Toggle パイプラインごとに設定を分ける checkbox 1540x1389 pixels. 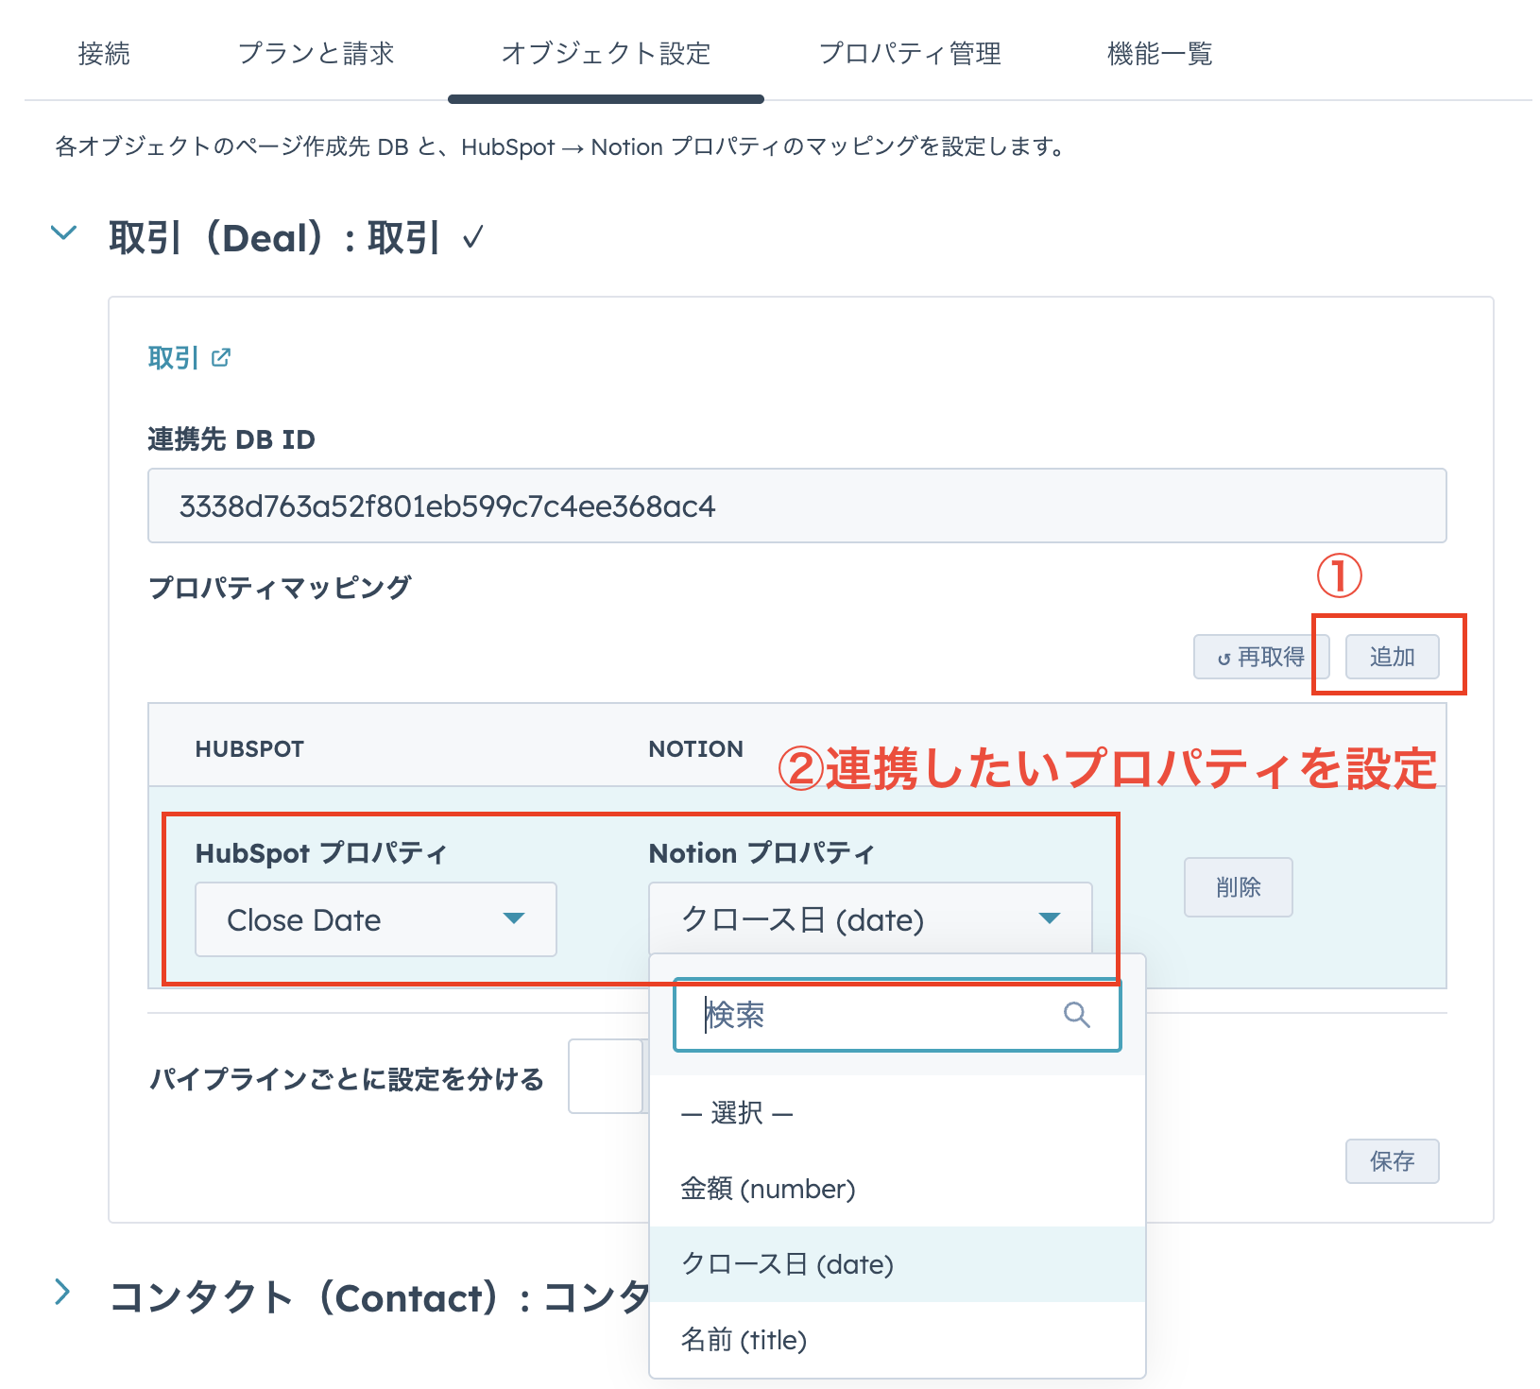(x=606, y=1076)
